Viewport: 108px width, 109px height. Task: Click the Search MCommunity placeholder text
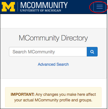[34, 52]
